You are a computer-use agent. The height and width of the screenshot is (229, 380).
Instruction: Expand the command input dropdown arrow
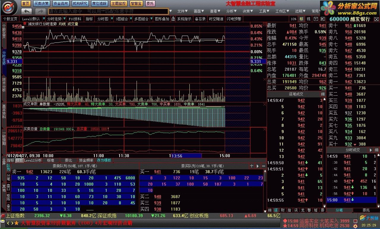pos(170,11)
